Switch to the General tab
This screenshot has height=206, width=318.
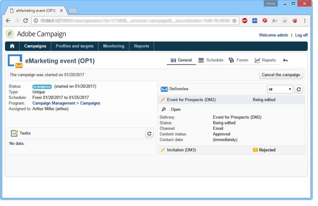tap(181, 60)
